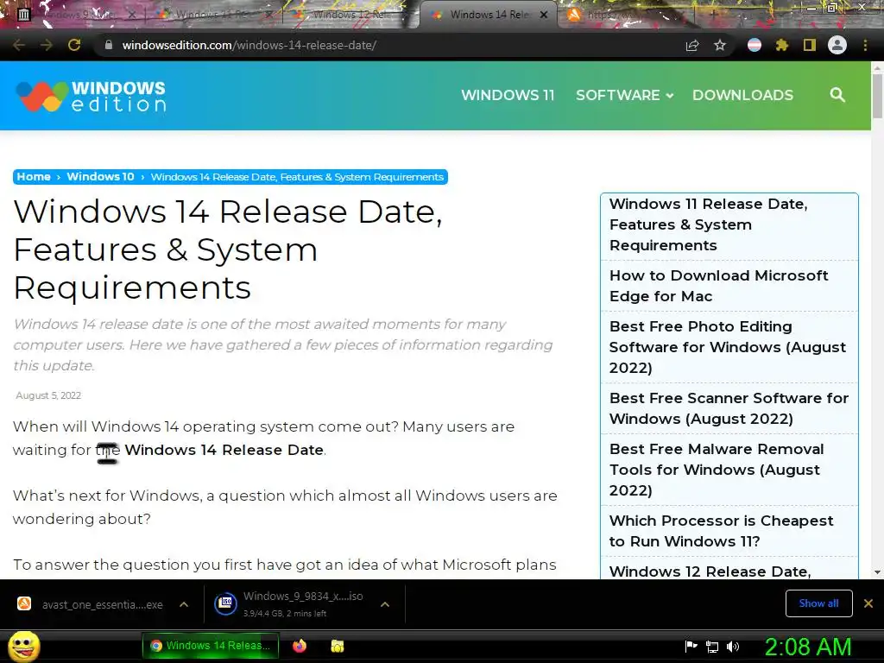
Task: Toggle the browser side panel icon
Action: (810, 45)
